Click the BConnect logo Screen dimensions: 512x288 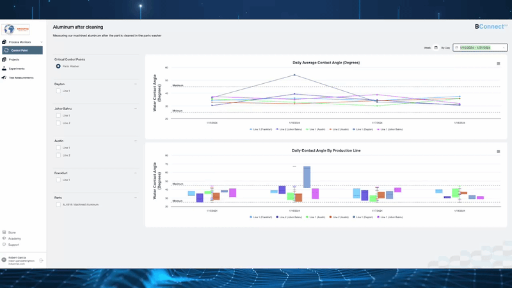[x=491, y=26]
